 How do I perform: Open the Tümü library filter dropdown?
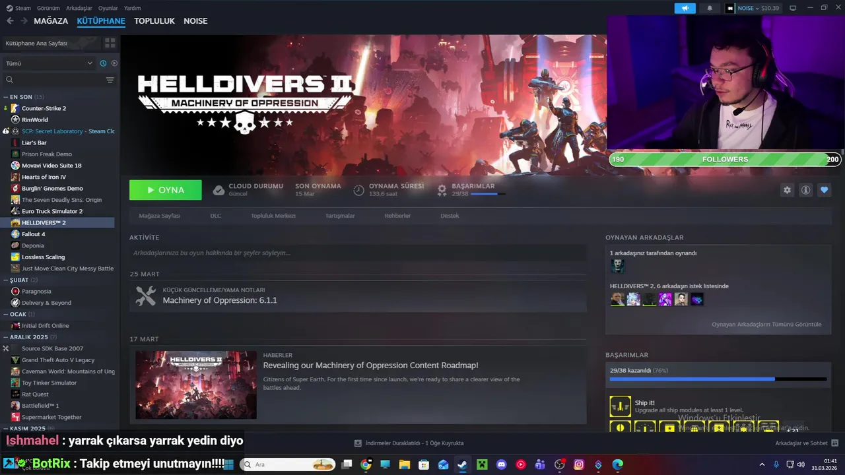coord(50,63)
